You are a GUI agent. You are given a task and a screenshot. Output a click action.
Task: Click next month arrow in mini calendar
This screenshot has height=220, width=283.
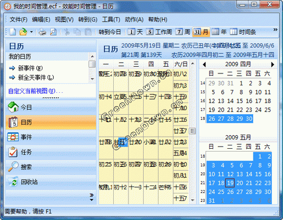click(273, 64)
